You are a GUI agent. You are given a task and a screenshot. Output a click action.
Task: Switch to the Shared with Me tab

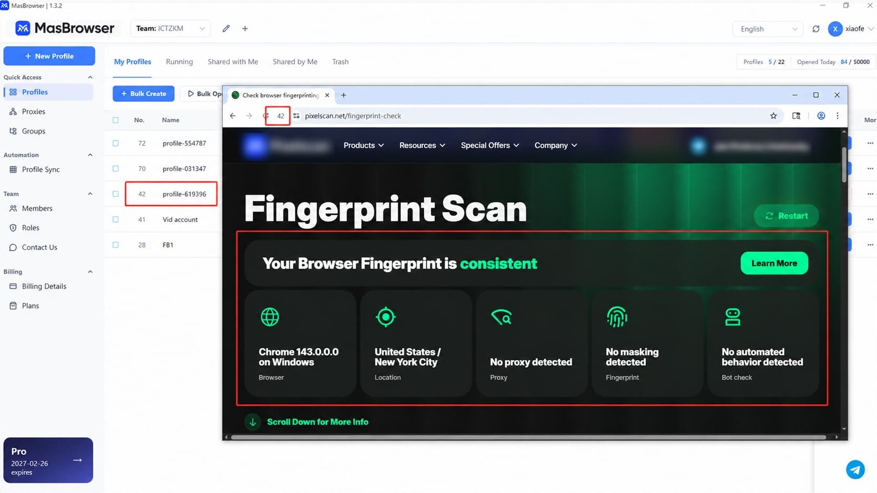233,62
